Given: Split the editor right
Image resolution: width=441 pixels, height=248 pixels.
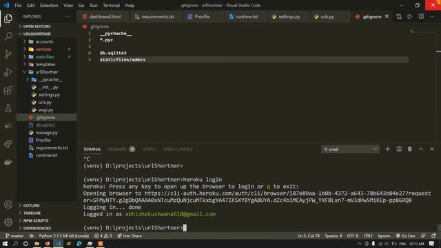Looking at the screenshot, I should (421, 17).
